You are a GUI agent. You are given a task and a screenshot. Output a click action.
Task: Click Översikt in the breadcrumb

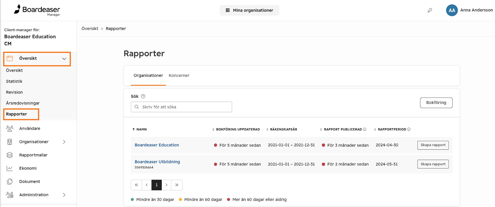tap(90, 28)
